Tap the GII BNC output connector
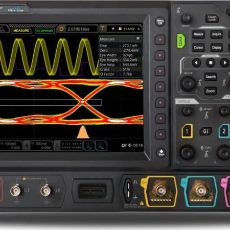This screenshot has height=230, width=230. pos(45,191)
